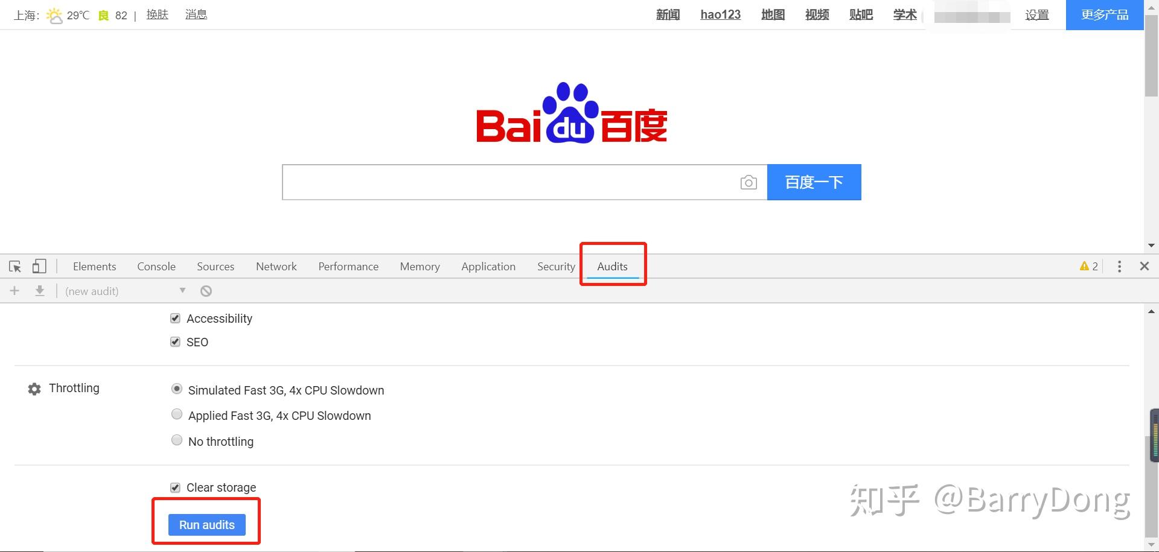
Task: Open the (new audit) dropdown
Action: (x=125, y=291)
